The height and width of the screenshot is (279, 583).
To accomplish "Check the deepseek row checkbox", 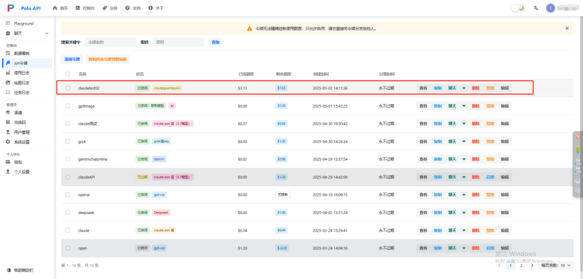I will coord(68,212).
